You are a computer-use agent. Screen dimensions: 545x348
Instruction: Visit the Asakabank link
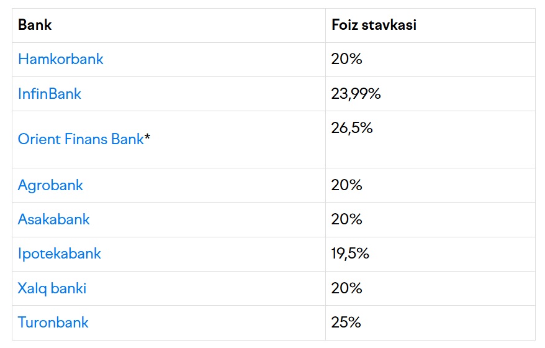tap(54, 219)
